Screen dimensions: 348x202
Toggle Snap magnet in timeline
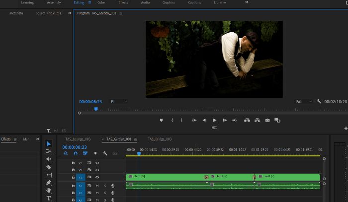pos(76,153)
